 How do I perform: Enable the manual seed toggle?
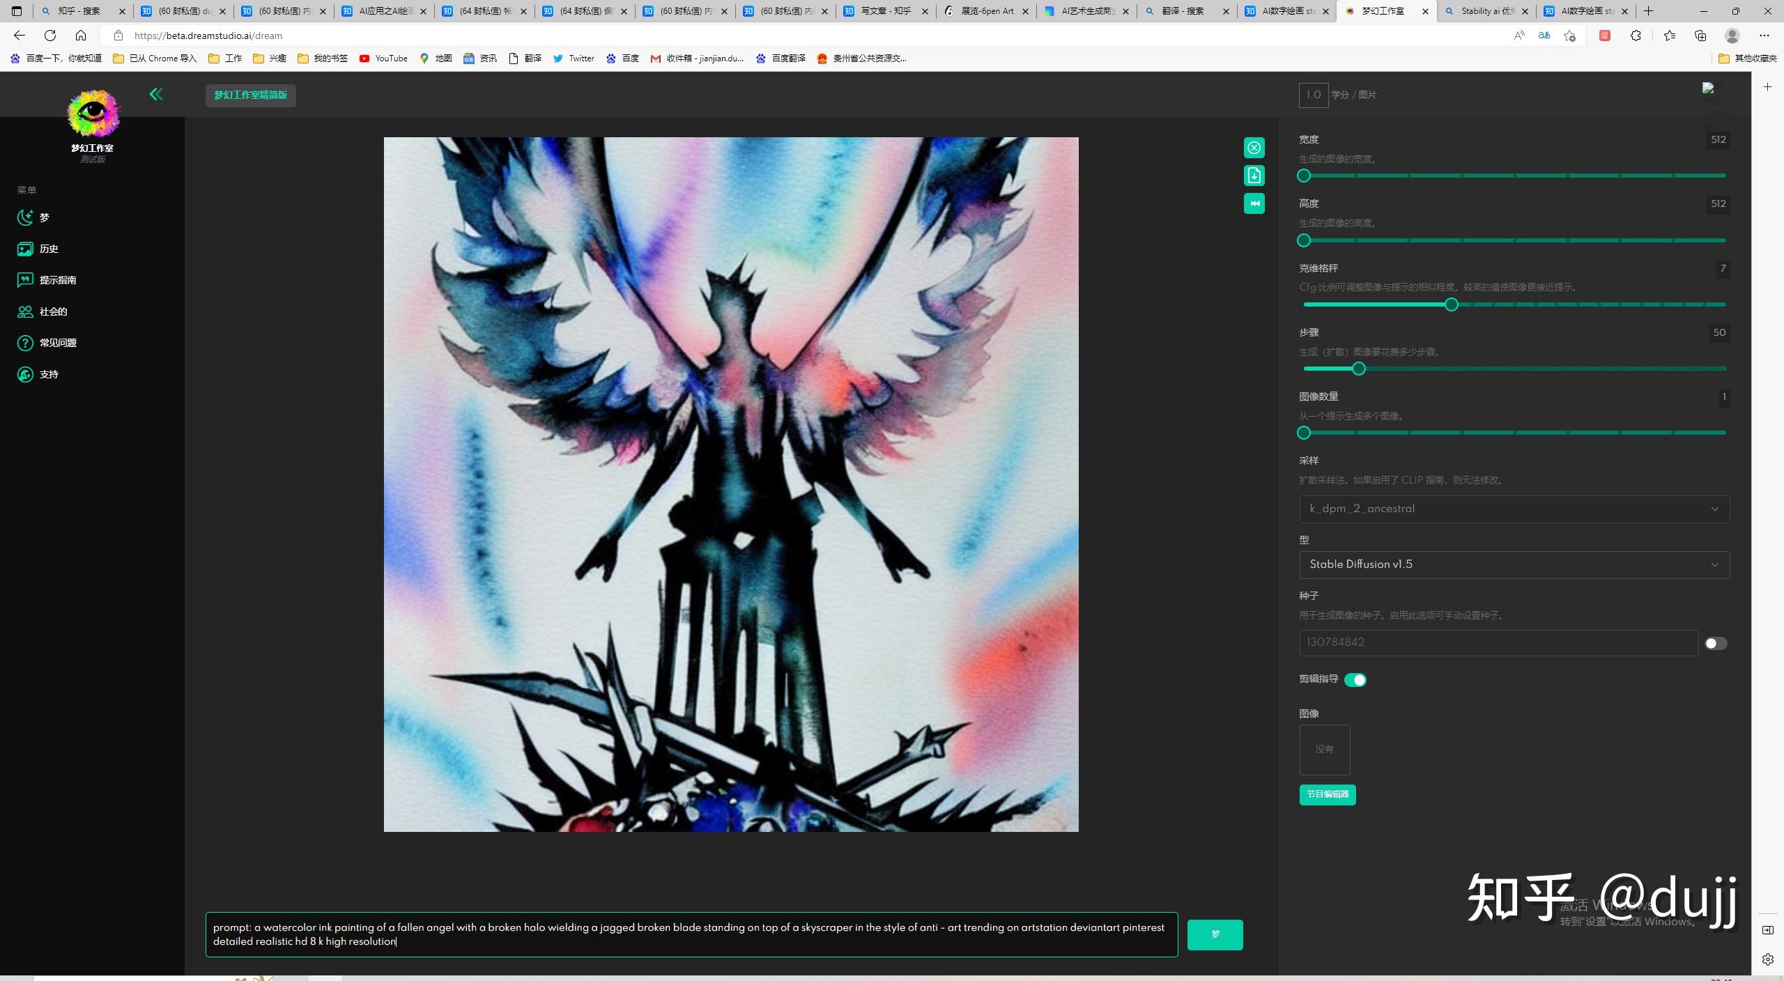[x=1715, y=644]
